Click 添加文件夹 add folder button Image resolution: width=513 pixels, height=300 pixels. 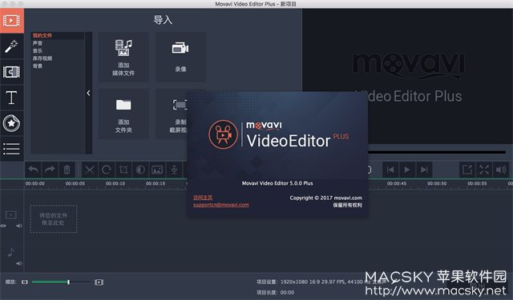[123, 114]
